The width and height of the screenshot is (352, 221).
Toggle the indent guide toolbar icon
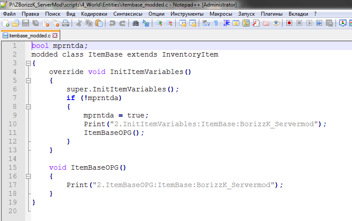click(x=226, y=23)
